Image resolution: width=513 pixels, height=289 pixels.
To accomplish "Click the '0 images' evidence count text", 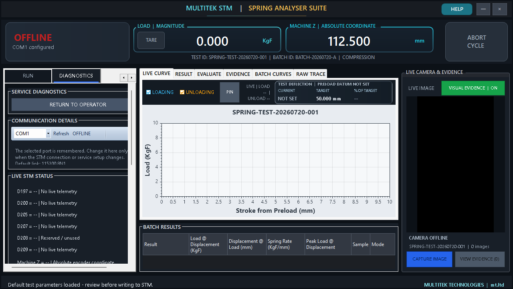I will 480,247.
